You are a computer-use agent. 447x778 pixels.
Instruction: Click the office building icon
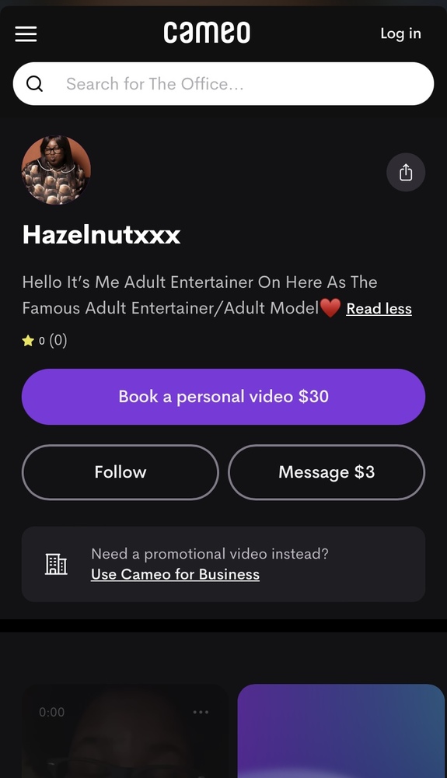(56, 564)
